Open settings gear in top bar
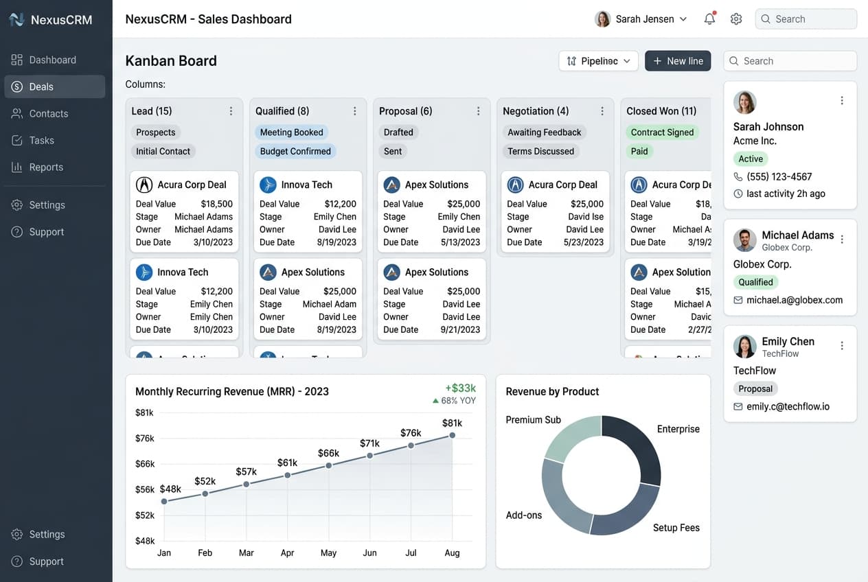The image size is (868, 582). [x=736, y=19]
